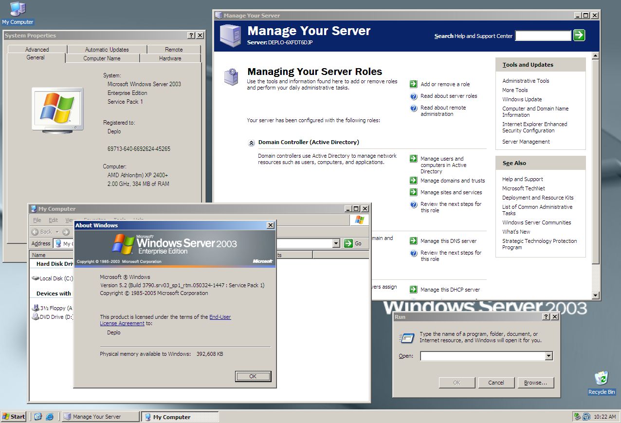Open the Back button history dropdown arrow
The width and height of the screenshot is (621, 423).
pos(57,232)
